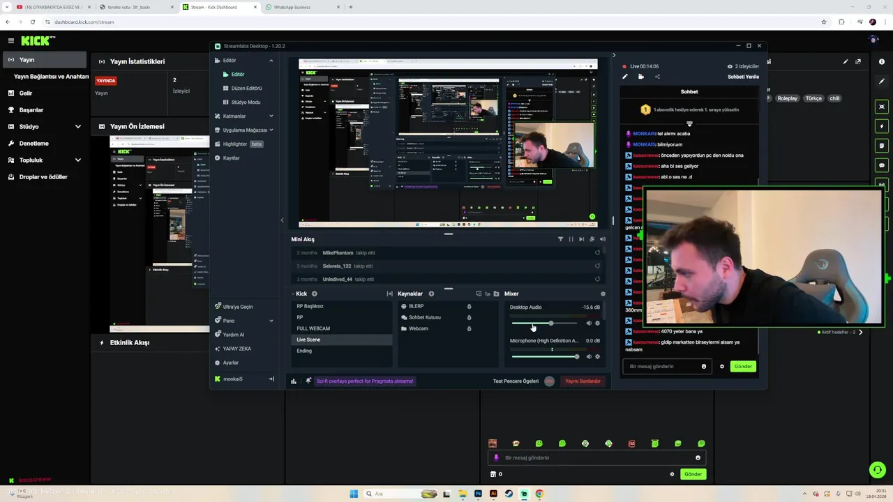
Task: Expand Uygulama Mağazası section
Action: pos(271,130)
